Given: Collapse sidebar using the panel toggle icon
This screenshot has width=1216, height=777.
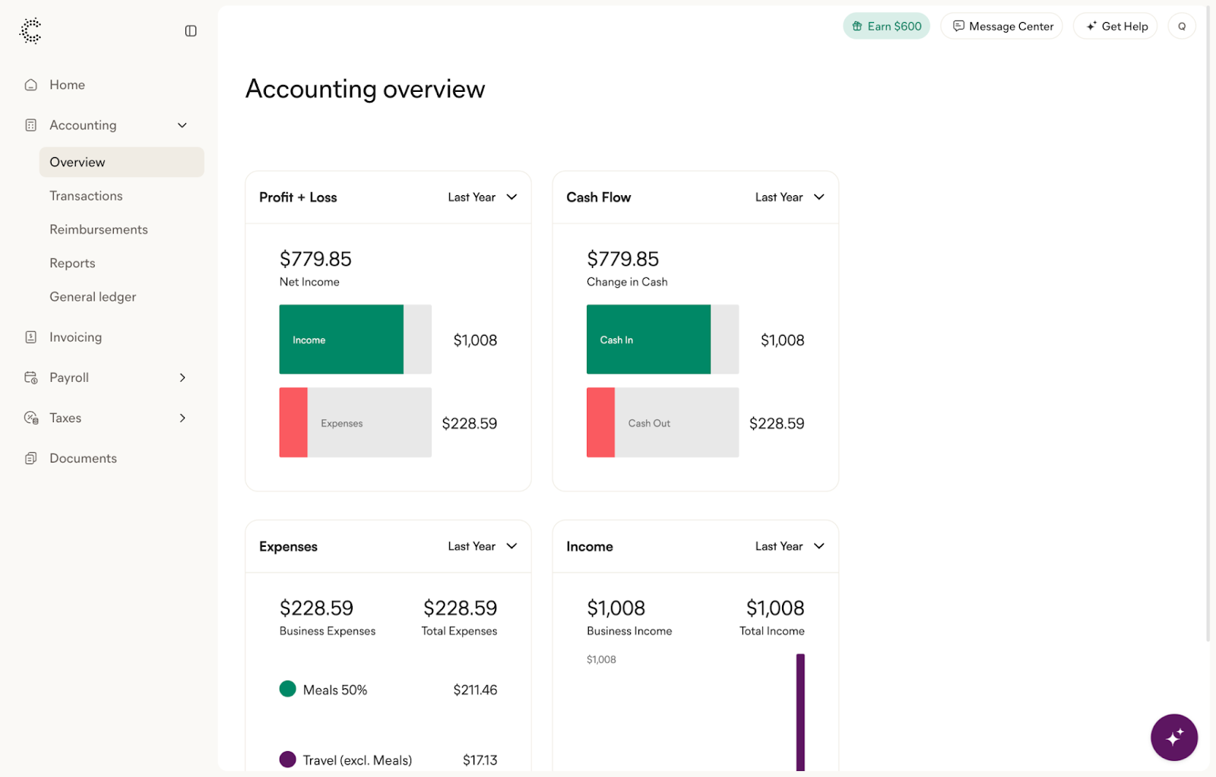Looking at the screenshot, I should [x=191, y=31].
